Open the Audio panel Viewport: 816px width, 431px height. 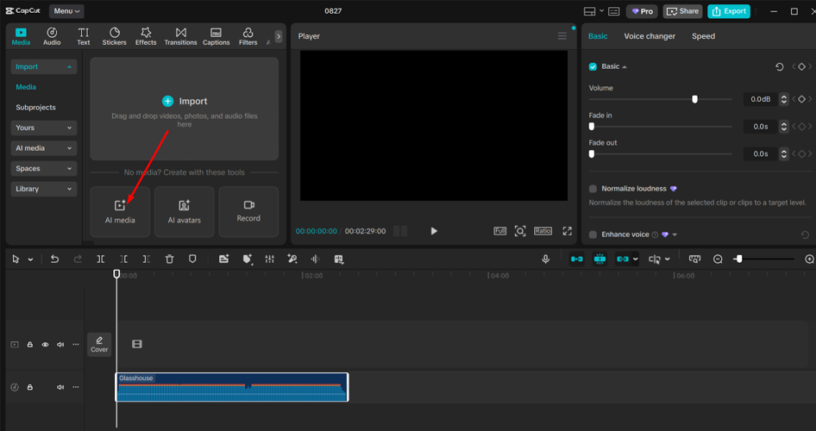click(52, 36)
